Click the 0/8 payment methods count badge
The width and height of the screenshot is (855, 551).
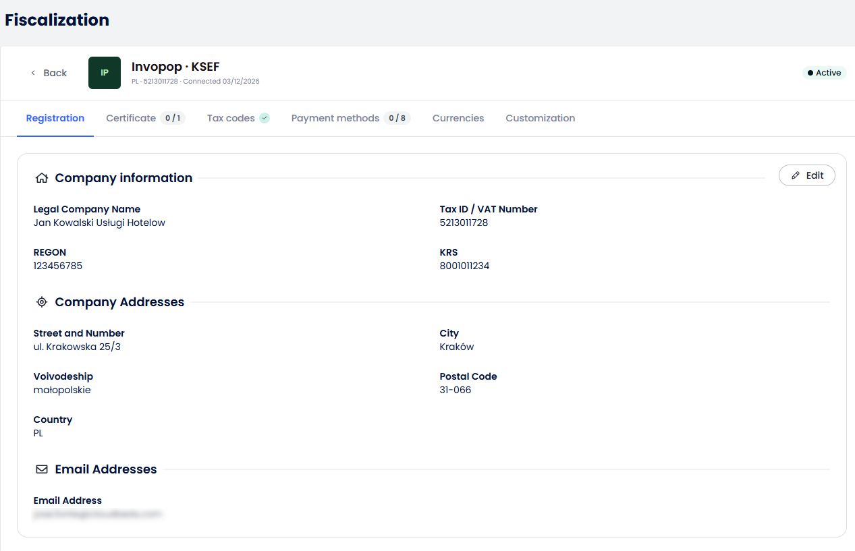coord(397,118)
